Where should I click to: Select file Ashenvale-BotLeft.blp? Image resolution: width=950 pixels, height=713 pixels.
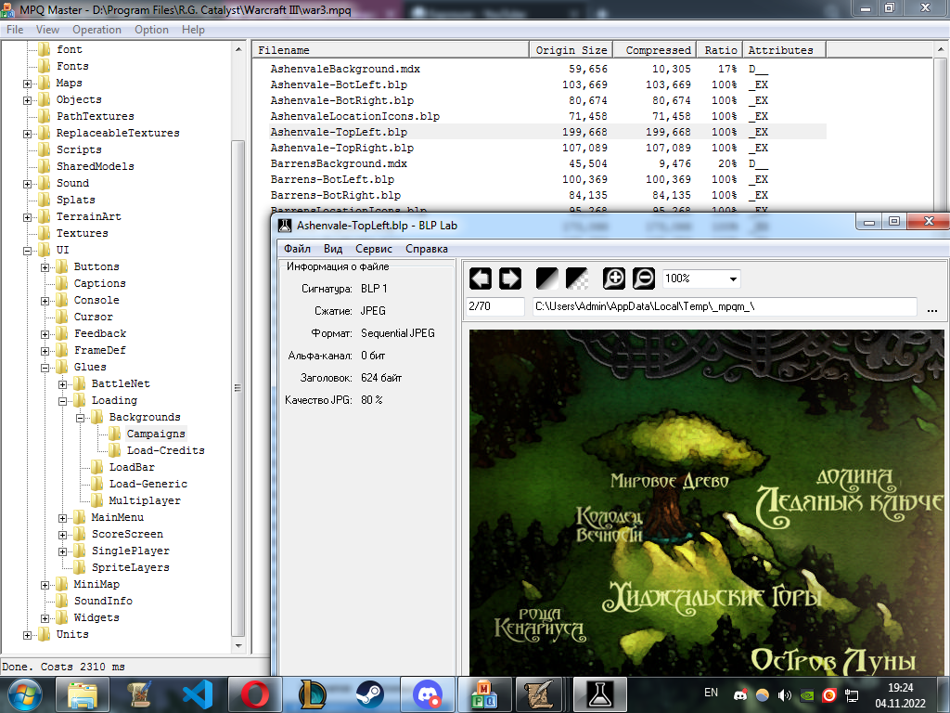(x=339, y=84)
